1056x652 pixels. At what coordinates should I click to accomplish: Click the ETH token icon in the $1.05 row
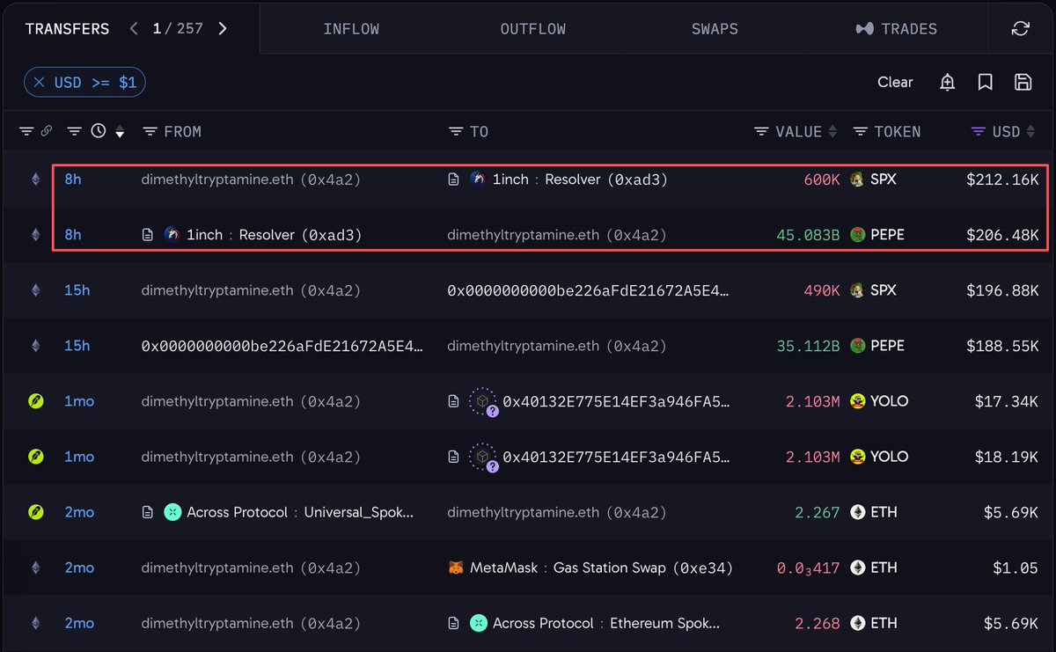(x=857, y=568)
